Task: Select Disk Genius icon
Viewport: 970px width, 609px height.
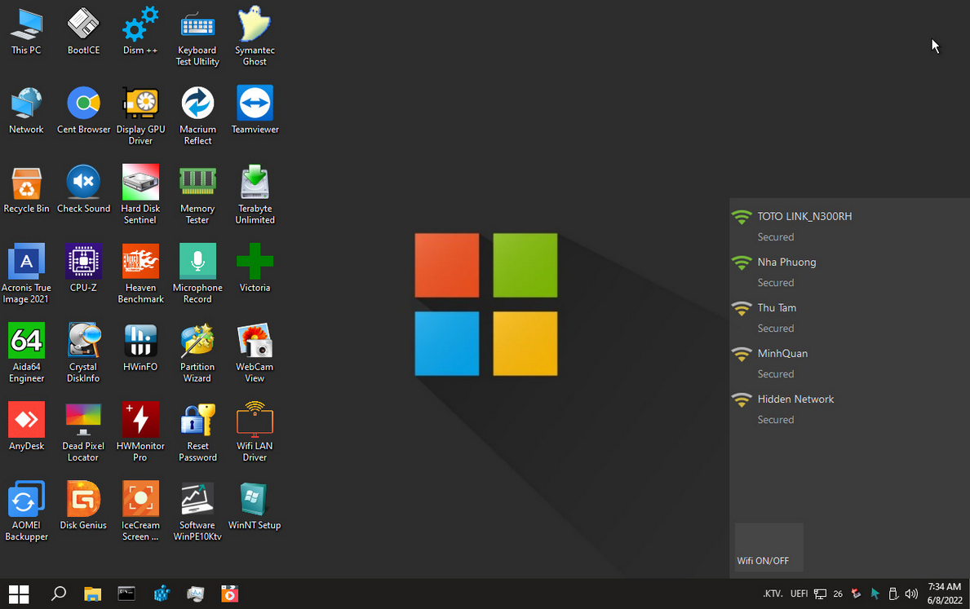Action: tap(83, 505)
